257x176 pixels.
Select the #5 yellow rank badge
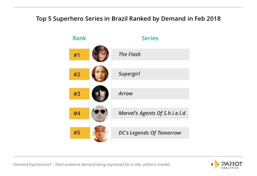click(x=80, y=133)
